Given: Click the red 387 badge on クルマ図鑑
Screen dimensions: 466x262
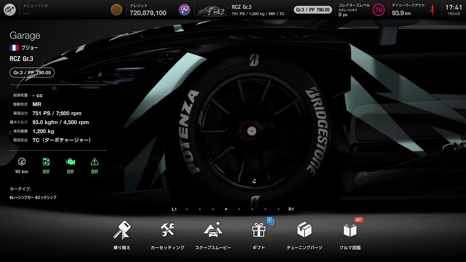Looking at the screenshot, I should (x=359, y=220).
